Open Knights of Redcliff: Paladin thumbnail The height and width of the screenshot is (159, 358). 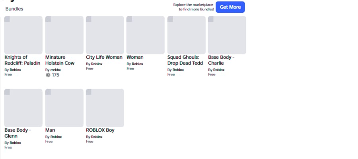coord(23,35)
